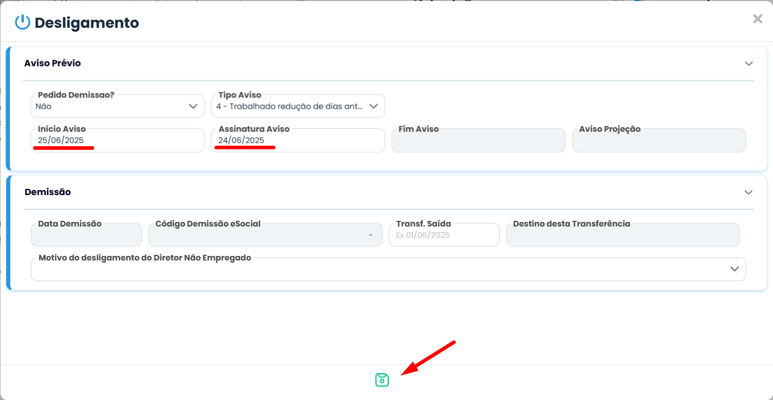This screenshot has height=400, width=773.
Task: Open the Motivo do desligamento dropdown
Action: pos(388,269)
